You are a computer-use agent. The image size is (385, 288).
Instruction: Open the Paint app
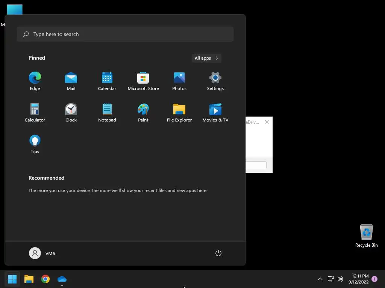coord(143,112)
